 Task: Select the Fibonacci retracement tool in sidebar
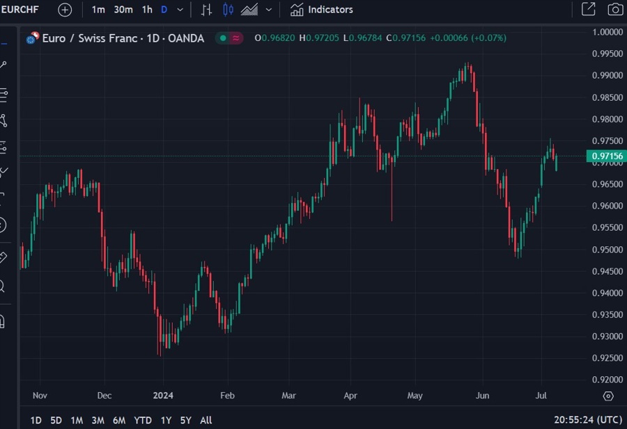3,95
